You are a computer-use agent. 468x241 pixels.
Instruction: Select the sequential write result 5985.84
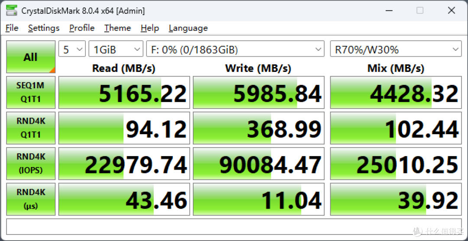258,92
